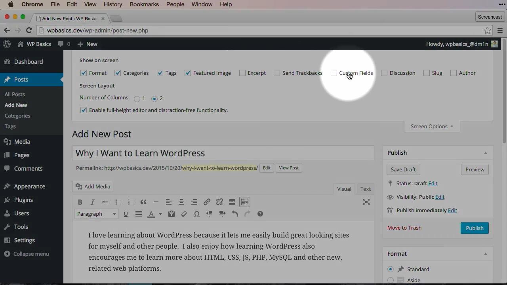Screen dimensions: 507x285
Task: Collapse the Publish panel
Action: point(485,152)
